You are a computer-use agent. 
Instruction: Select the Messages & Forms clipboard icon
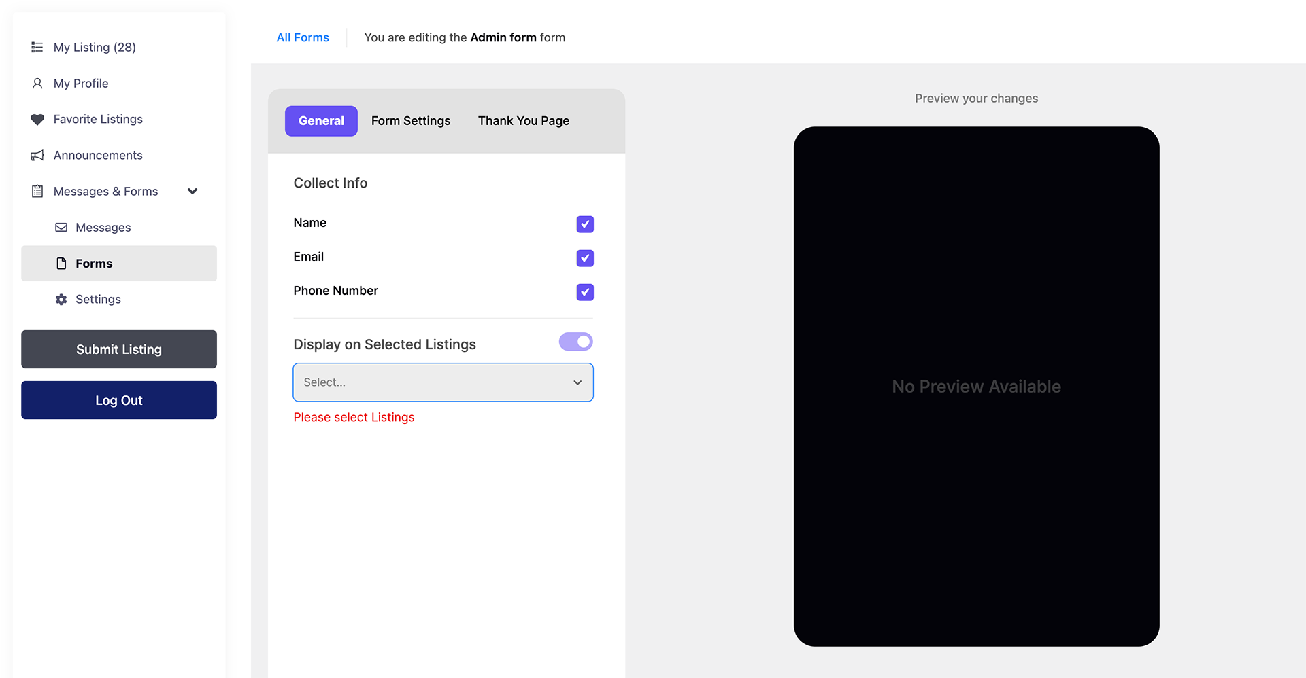click(x=37, y=191)
